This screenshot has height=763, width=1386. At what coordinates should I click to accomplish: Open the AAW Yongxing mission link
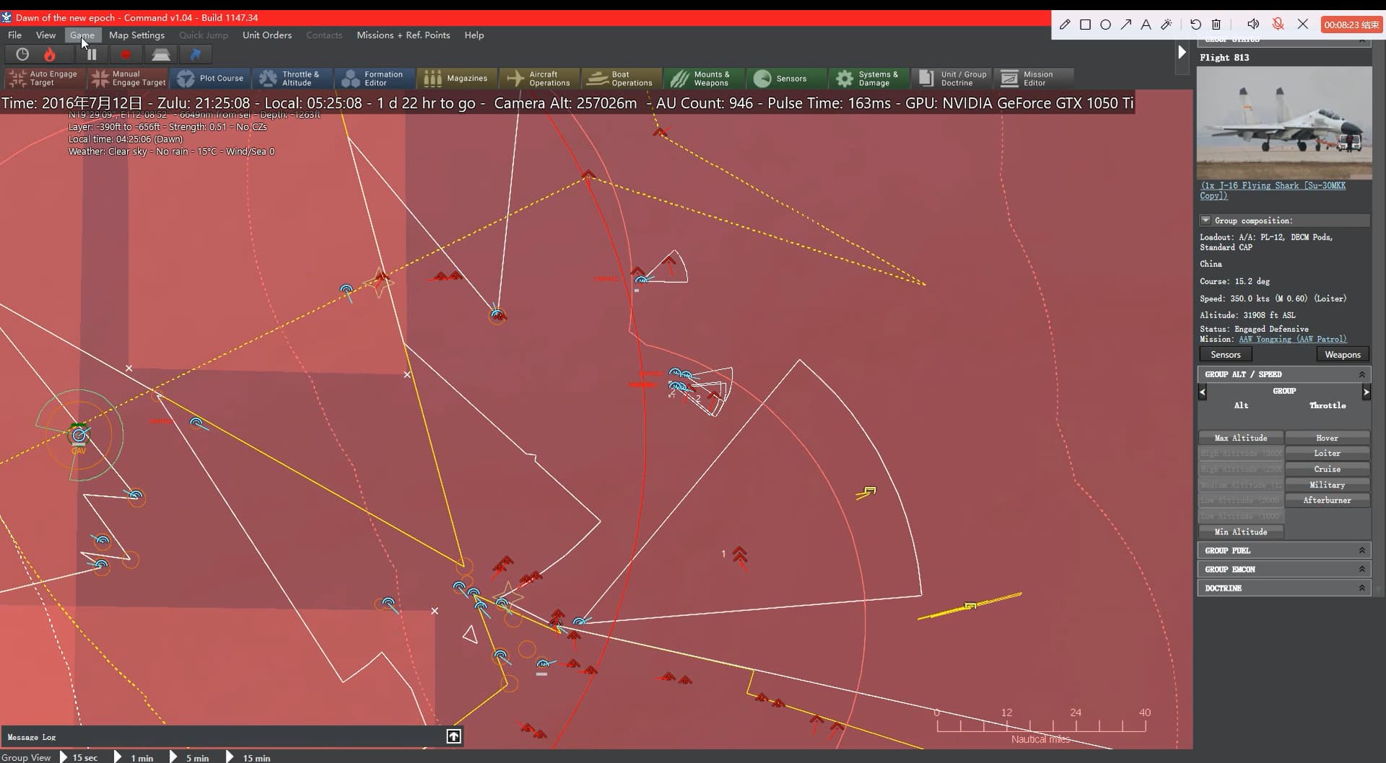(1292, 339)
